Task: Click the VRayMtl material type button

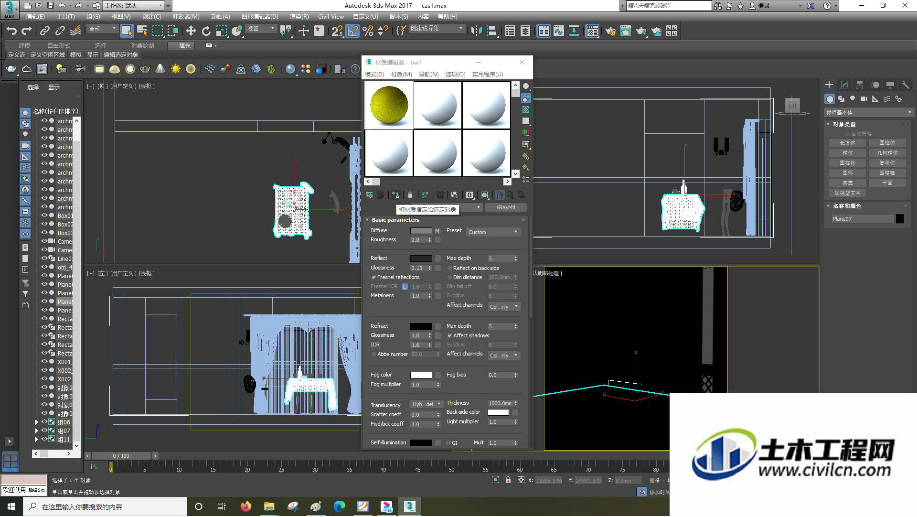Action: click(x=505, y=207)
